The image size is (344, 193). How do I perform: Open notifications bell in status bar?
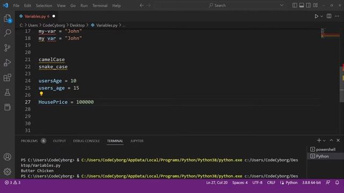coord(337,182)
